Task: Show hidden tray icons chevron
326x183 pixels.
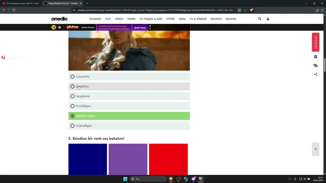Action: click(x=290, y=179)
